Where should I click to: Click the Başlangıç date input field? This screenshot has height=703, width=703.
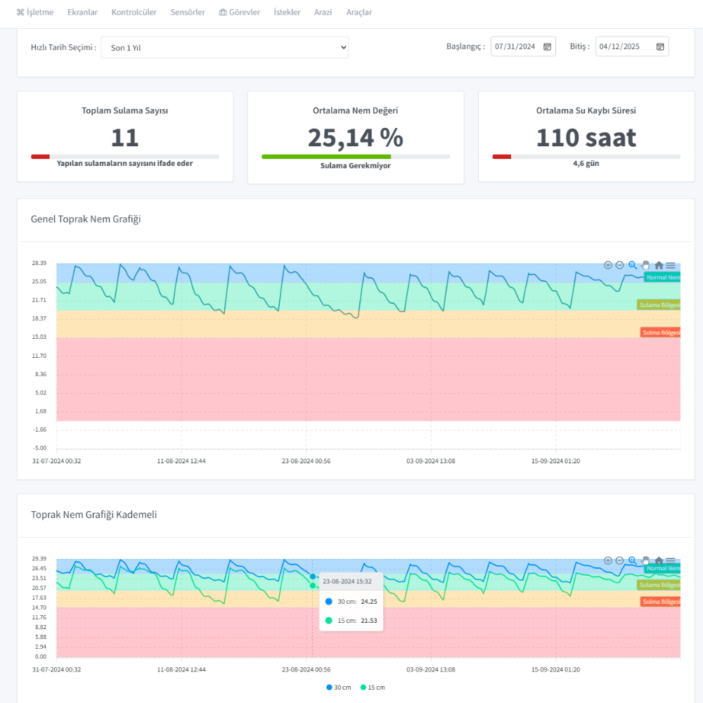pos(517,46)
